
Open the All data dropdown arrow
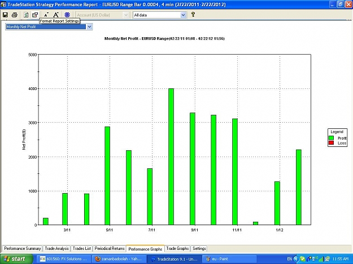(183, 15)
